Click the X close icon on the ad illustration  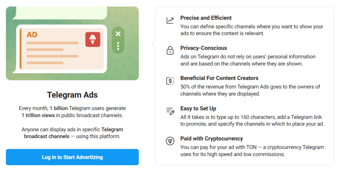point(118,34)
